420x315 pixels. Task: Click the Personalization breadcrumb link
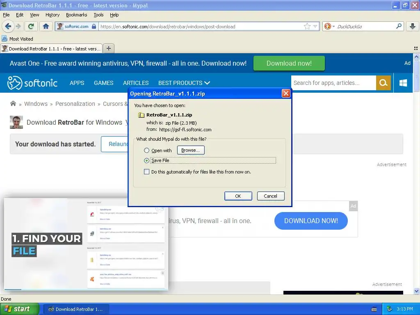[75, 104]
